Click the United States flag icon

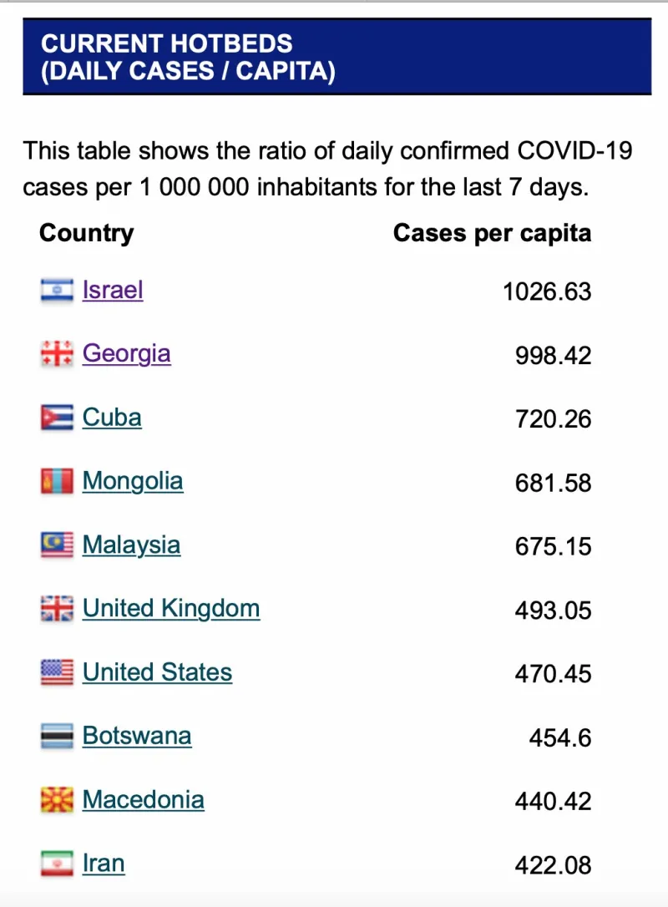[57, 672]
